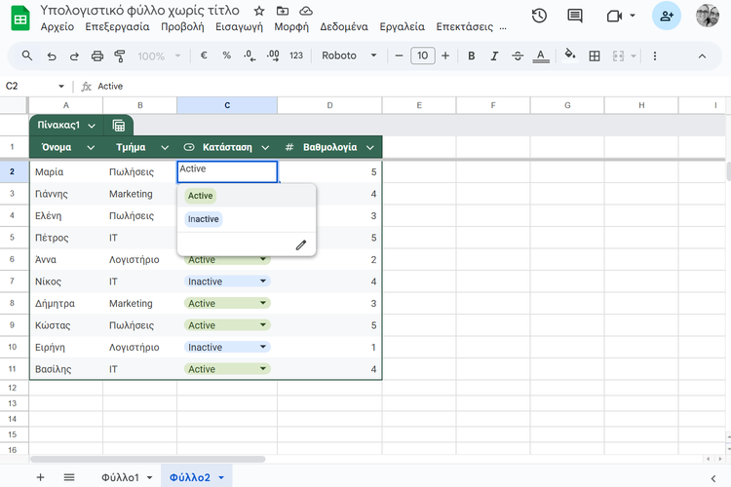731x487 pixels.
Task: Print the spreadsheet
Action: [96, 56]
